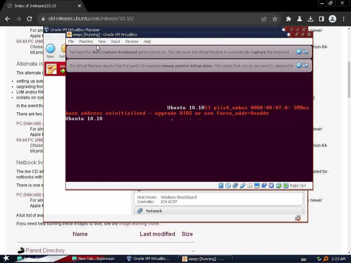Open the Parent Directory link

[x=45, y=250]
